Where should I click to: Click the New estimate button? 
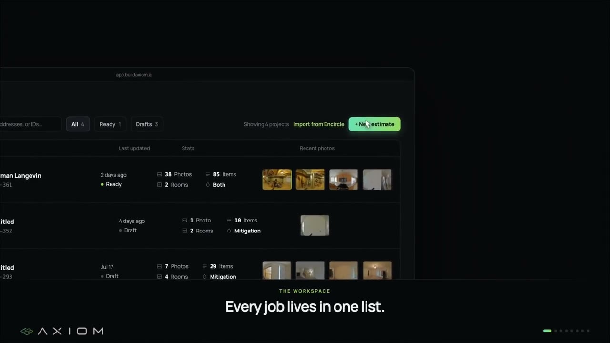pos(375,124)
